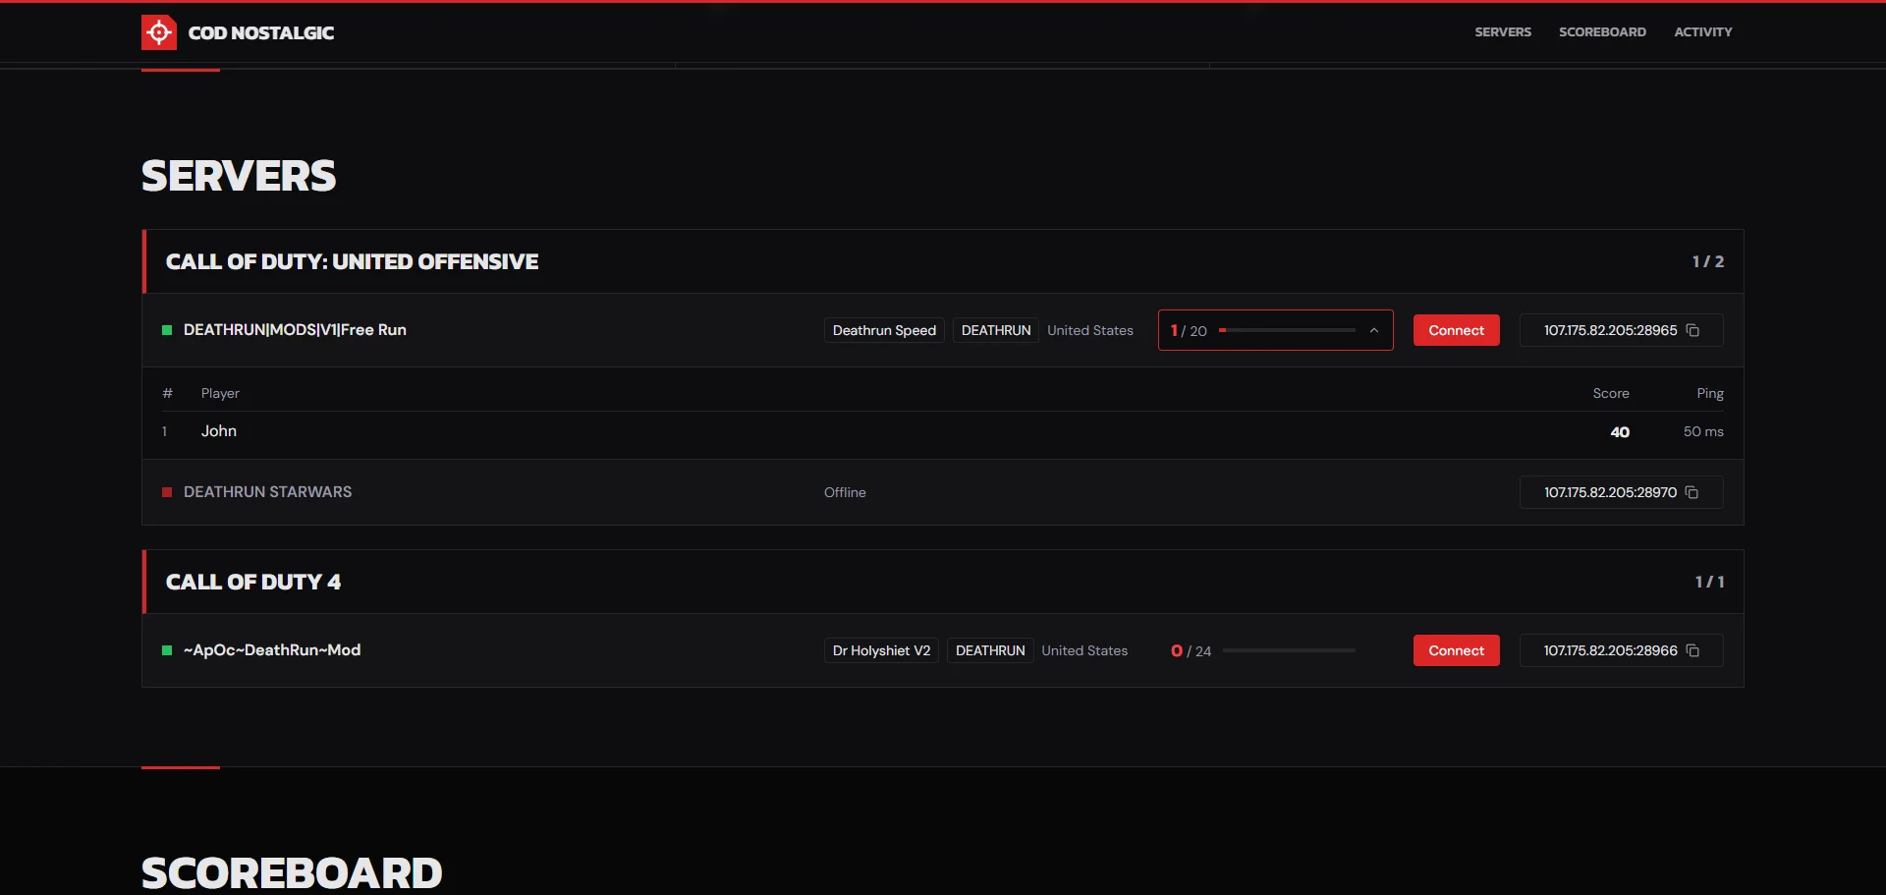The image size is (1886, 895).
Task: Select the ~ApOc~DeathRun~Mod server name
Action: coord(272,650)
